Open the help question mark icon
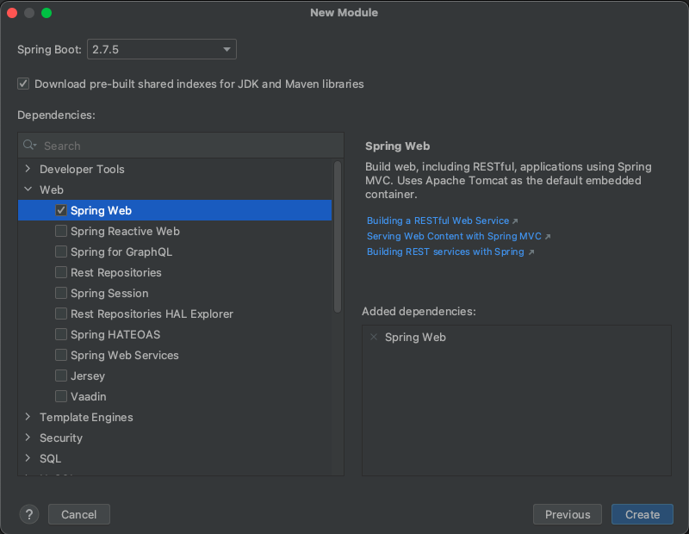689x534 pixels. pyautogui.click(x=29, y=514)
